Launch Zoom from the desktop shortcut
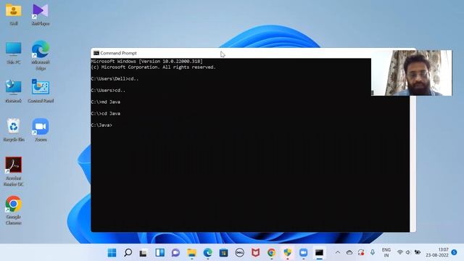464x261 pixels. pyautogui.click(x=41, y=130)
